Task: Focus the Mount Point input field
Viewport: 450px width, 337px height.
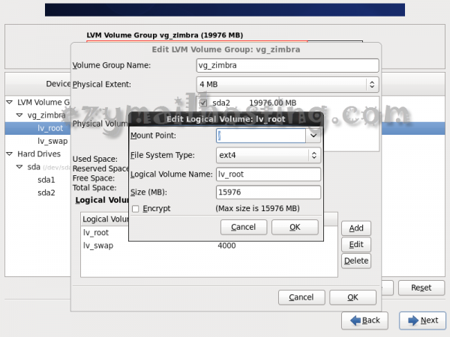Action: [x=261, y=136]
